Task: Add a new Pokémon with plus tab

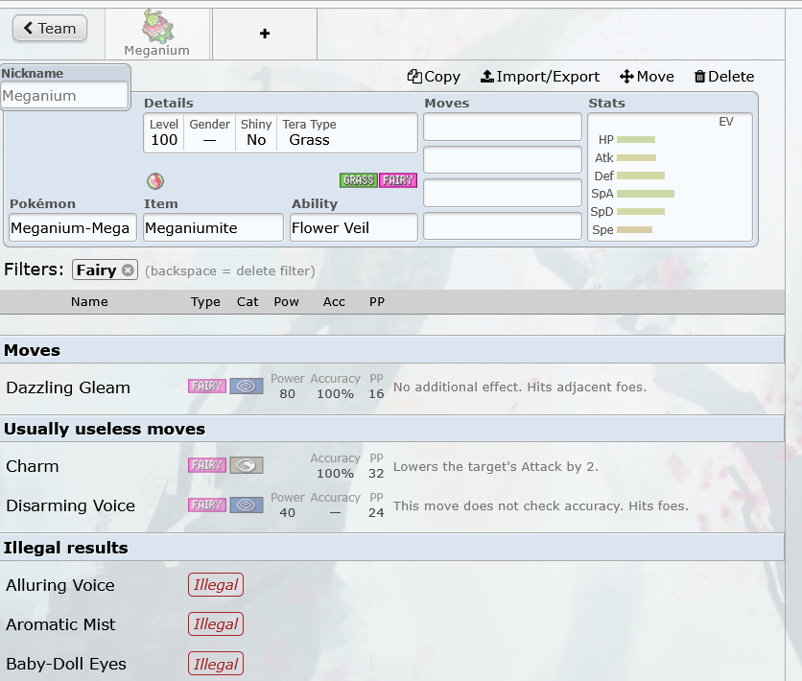Action: tap(265, 34)
